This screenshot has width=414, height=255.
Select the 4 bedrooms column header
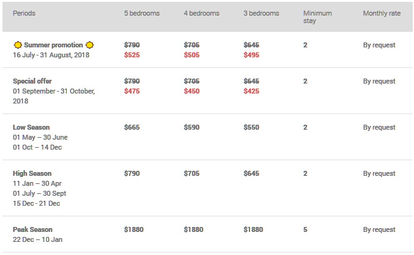(x=201, y=13)
